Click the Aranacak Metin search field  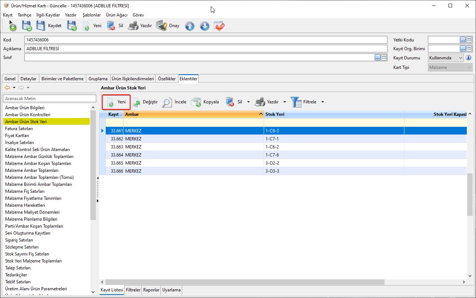49,99
